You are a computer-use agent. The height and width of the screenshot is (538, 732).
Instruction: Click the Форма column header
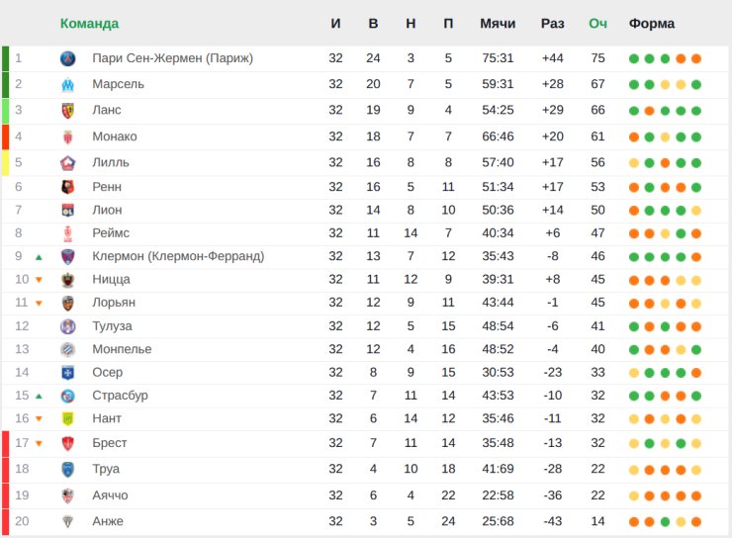652,24
